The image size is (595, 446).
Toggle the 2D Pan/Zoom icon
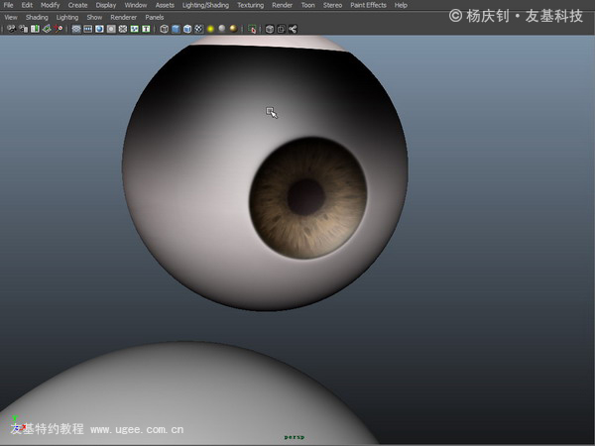(x=59, y=29)
